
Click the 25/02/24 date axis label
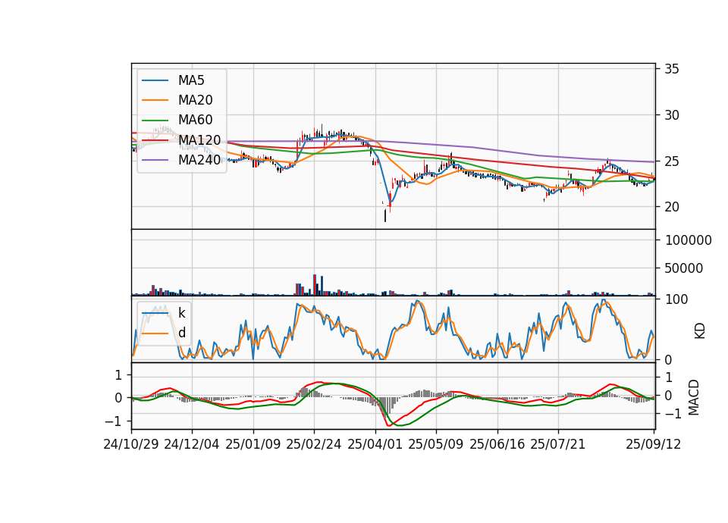(314, 444)
